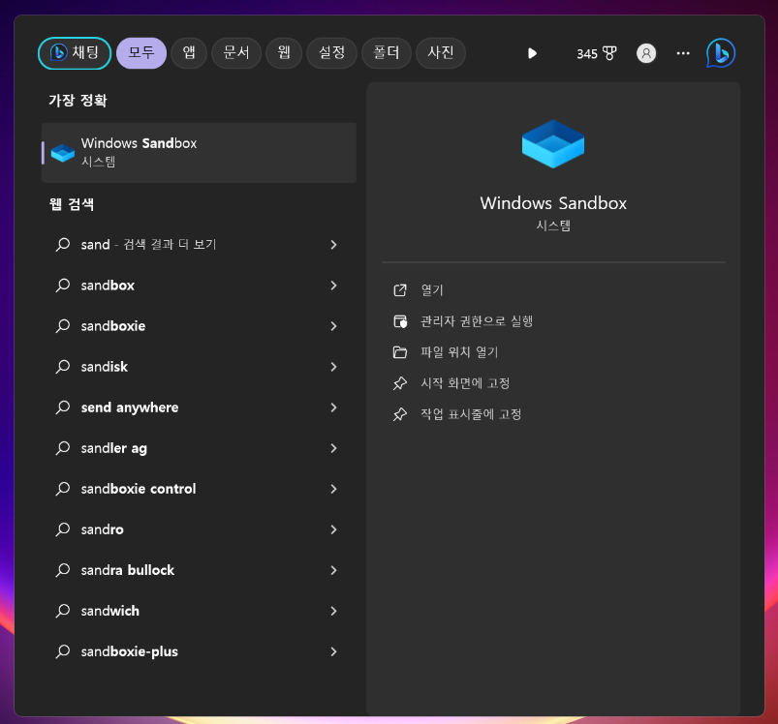Click the large Windows Sandbox preview icon
The height and width of the screenshot is (724, 778).
[x=552, y=143]
